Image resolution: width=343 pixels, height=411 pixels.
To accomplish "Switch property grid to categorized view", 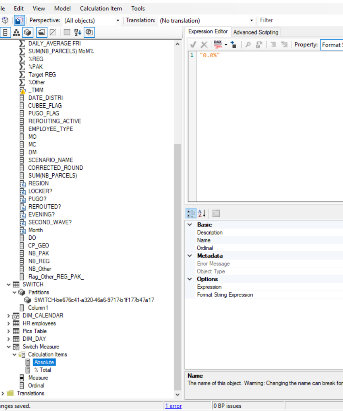I will [191, 214].
